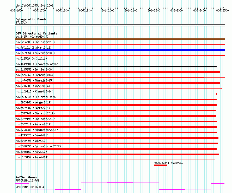This screenshot has height=193, width=232.
Task: Click ruler position 80601700
Action: [40, 10]
